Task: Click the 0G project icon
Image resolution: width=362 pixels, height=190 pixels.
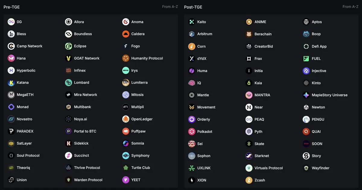Action: [x=11, y=22]
